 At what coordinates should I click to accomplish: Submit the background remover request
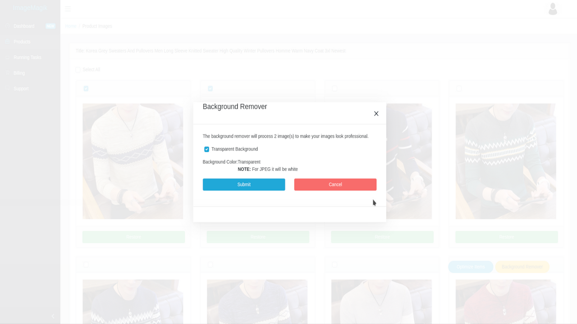pos(244,184)
